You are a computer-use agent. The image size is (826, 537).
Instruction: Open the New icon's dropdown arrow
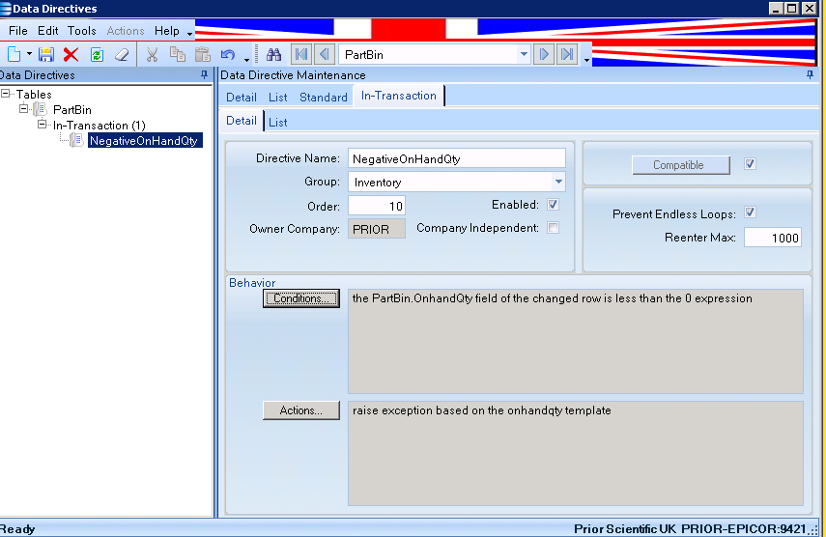(30, 54)
